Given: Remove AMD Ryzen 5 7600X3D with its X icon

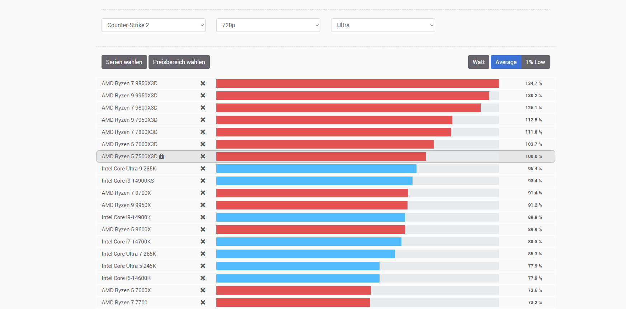Looking at the screenshot, I should click(203, 144).
